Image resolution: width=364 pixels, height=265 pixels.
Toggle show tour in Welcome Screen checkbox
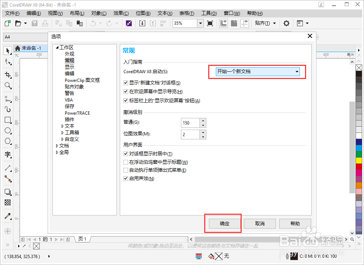click(x=126, y=92)
